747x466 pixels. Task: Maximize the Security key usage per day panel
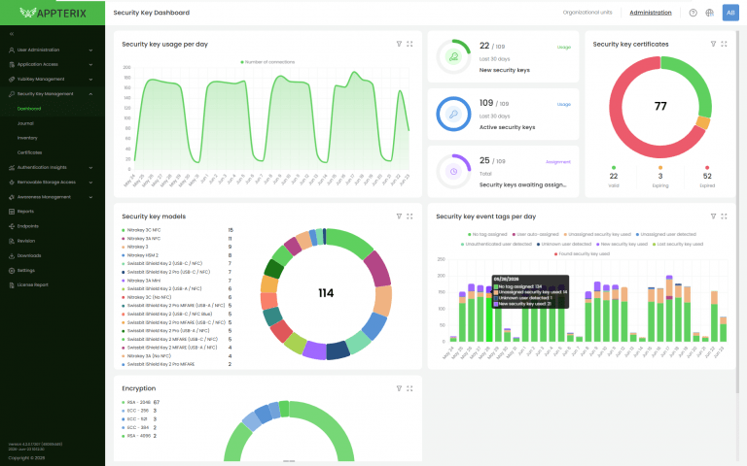(x=409, y=44)
